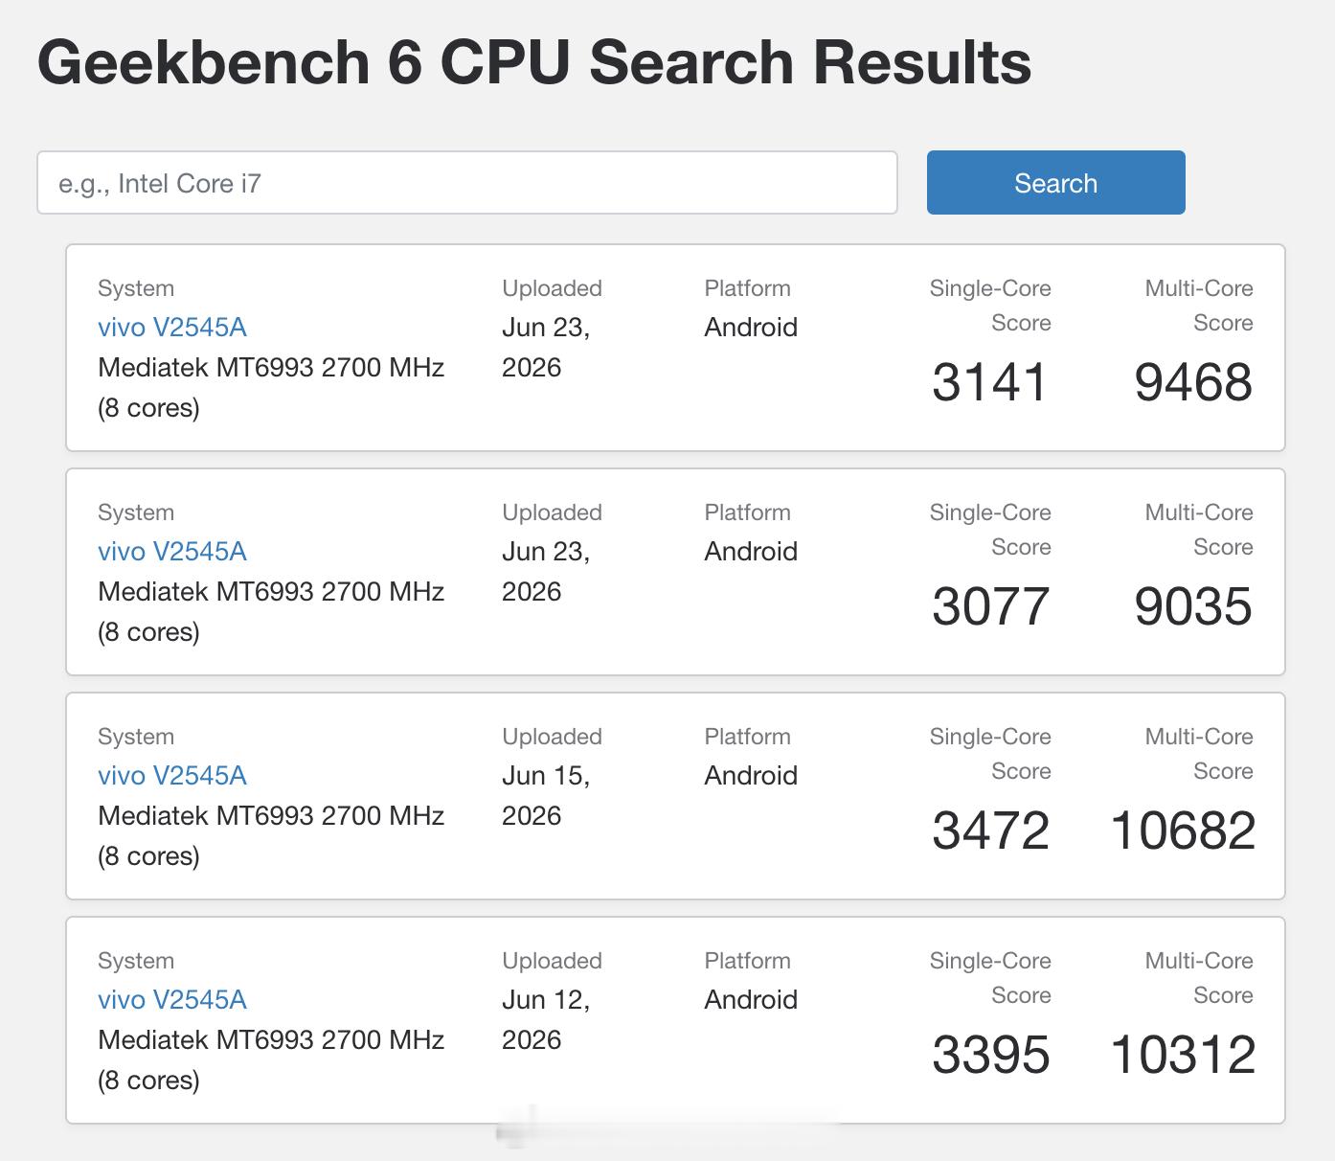
Task: Click the (8 cores) text in the 10312 result
Action: (x=148, y=1081)
